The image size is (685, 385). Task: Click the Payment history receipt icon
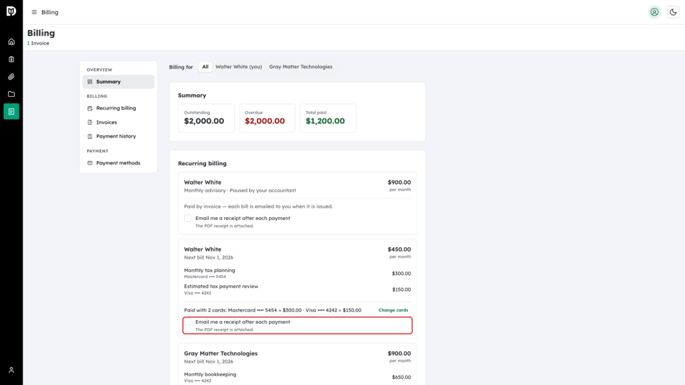[90, 136]
